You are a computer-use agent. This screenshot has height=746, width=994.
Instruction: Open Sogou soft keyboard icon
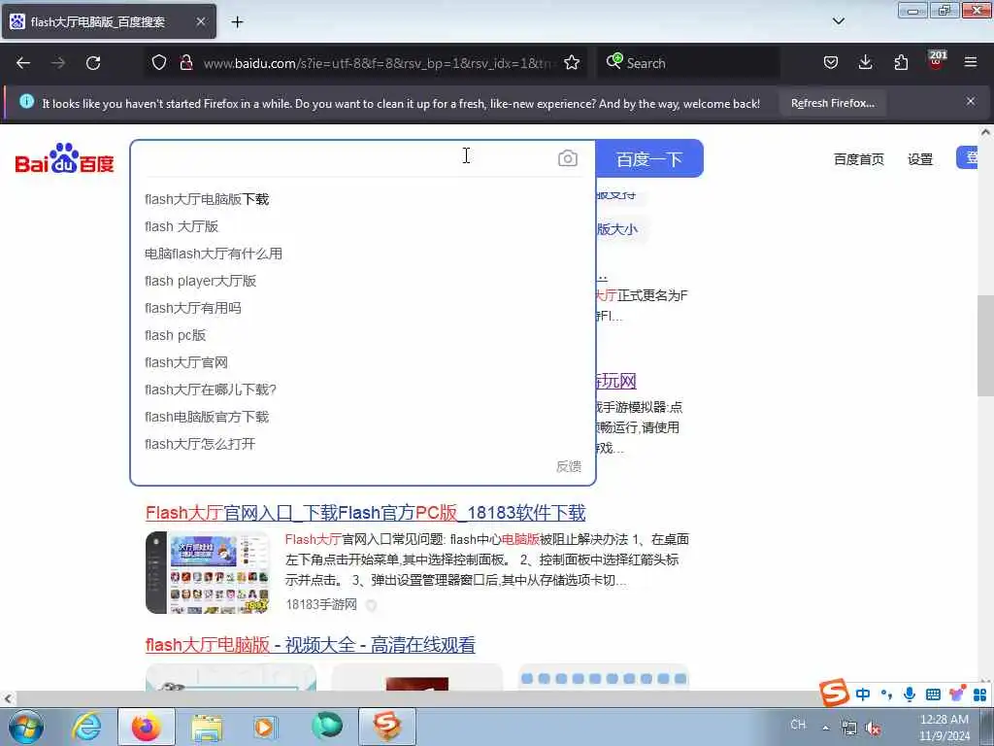[x=933, y=695]
